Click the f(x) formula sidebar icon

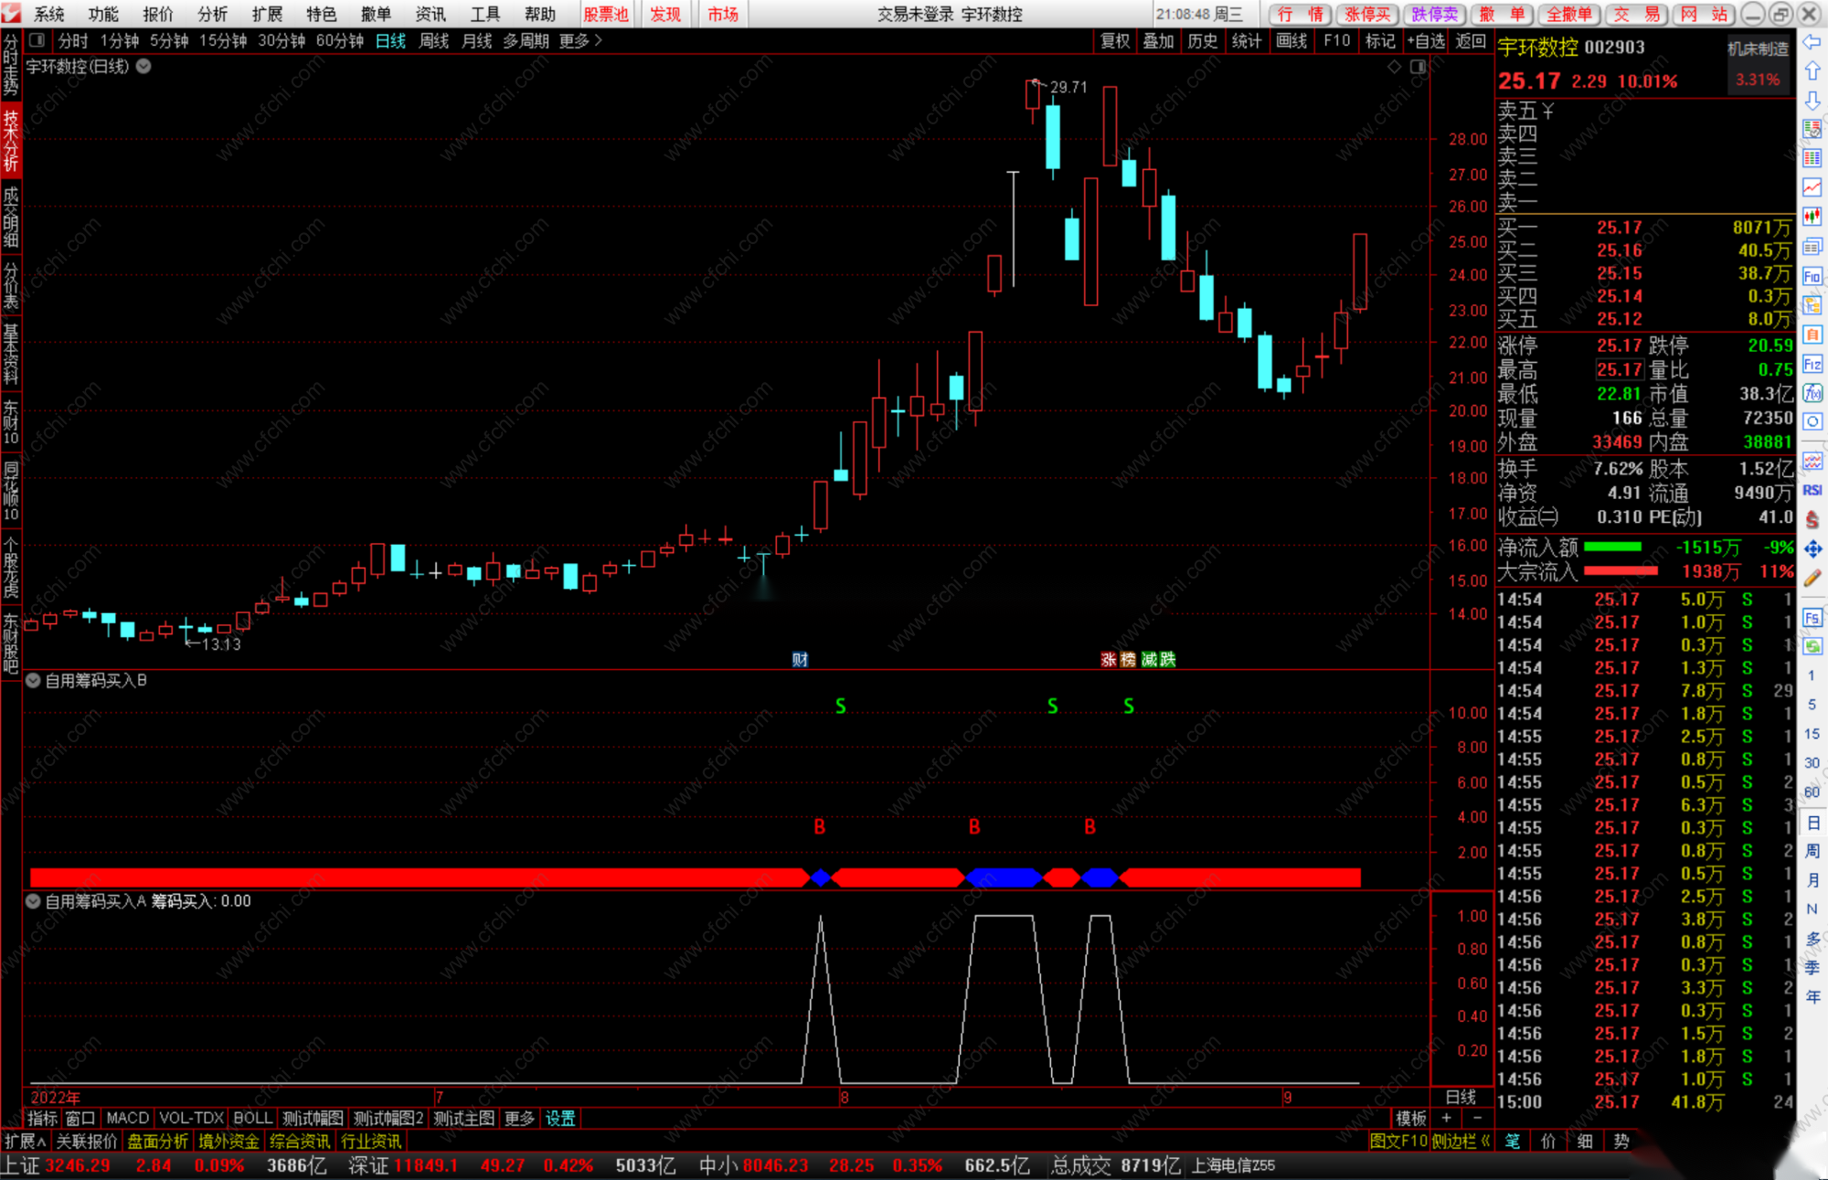click(x=1812, y=393)
